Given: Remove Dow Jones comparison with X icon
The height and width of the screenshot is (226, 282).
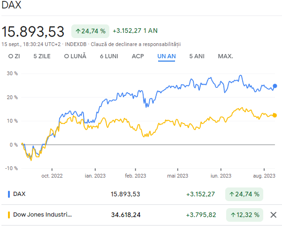Looking at the screenshot, I should point(274,215).
